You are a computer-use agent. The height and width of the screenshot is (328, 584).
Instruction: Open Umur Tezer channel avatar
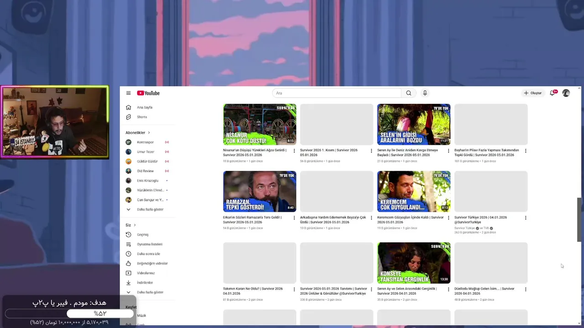point(128,152)
